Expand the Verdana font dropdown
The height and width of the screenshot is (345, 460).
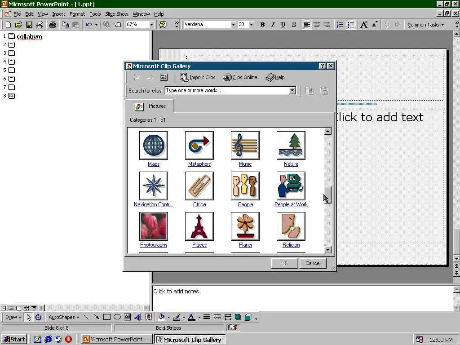click(233, 25)
